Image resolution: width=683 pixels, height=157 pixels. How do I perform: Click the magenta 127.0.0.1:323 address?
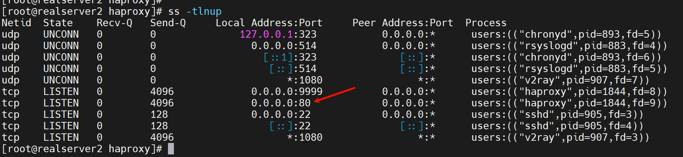click(278, 34)
